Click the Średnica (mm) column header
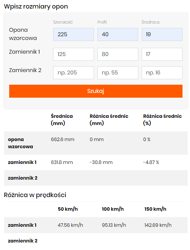The height and width of the screenshot is (250, 190). [x=62, y=120]
